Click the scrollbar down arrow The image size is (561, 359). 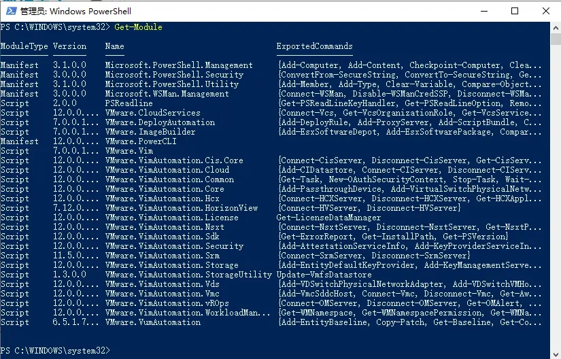pyautogui.click(x=556, y=354)
